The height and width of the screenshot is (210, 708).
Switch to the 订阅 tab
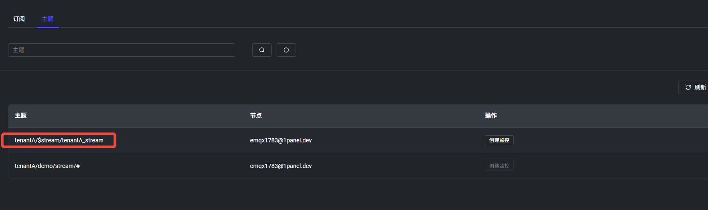click(x=19, y=19)
